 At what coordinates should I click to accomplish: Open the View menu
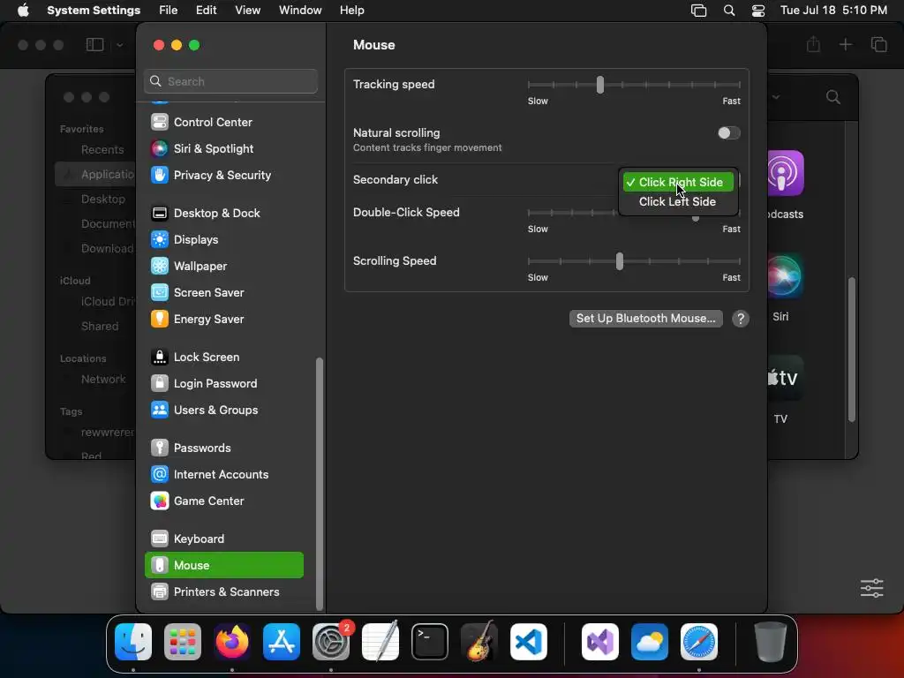pyautogui.click(x=248, y=11)
